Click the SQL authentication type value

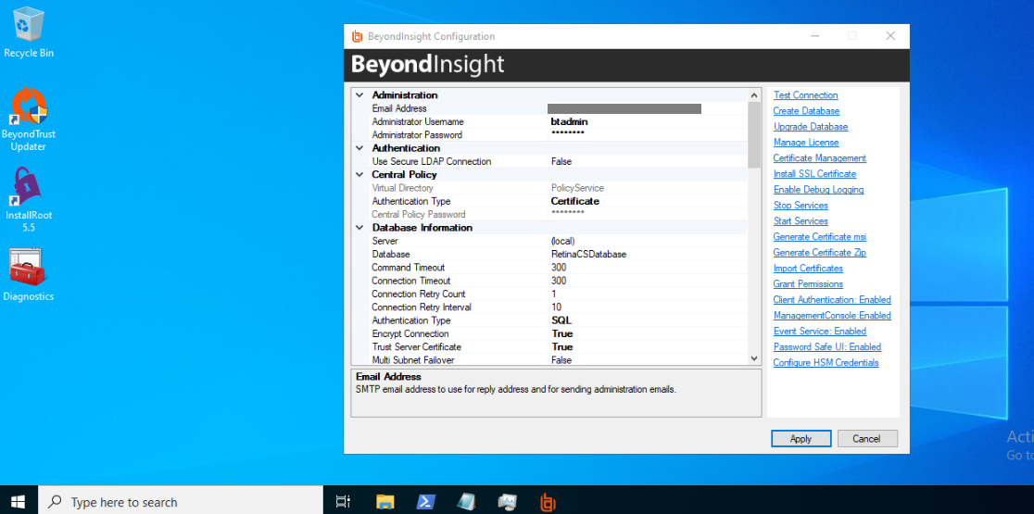[x=561, y=320]
